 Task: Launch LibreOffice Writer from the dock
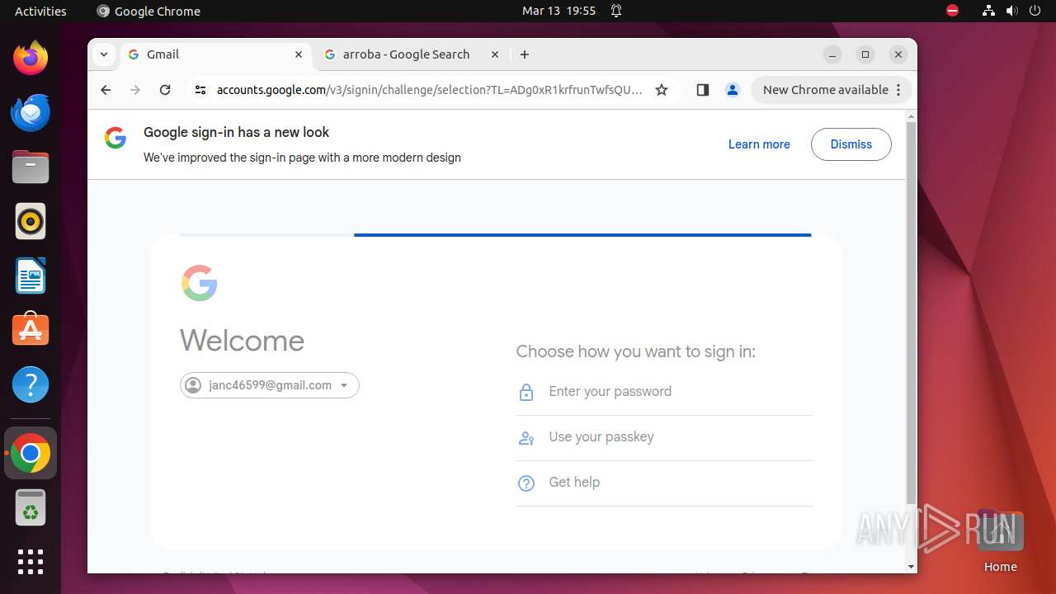pos(31,276)
